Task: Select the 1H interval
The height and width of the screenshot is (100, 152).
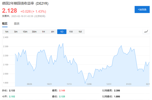Action: [x=43, y=32]
